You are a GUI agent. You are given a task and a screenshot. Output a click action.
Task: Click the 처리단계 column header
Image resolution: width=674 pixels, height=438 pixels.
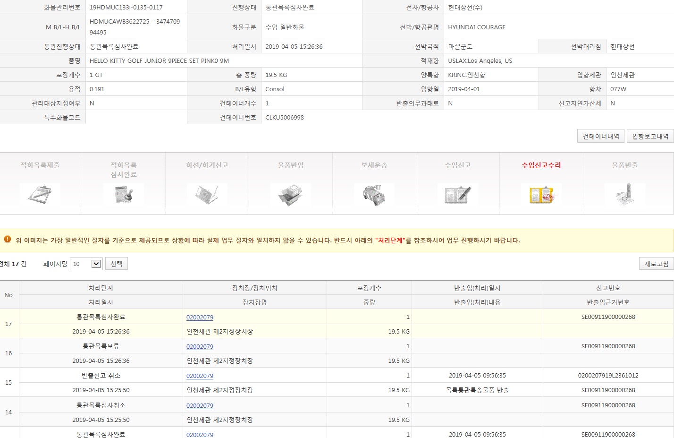[101, 288]
